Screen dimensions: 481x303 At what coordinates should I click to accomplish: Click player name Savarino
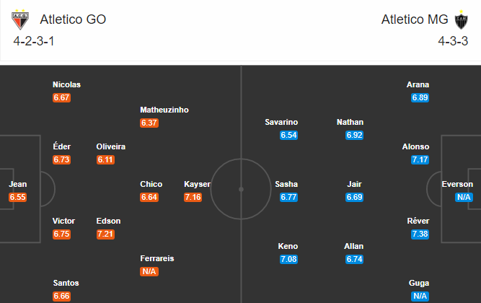point(281,122)
